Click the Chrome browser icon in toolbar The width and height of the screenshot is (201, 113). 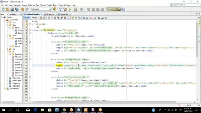click(55, 9)
